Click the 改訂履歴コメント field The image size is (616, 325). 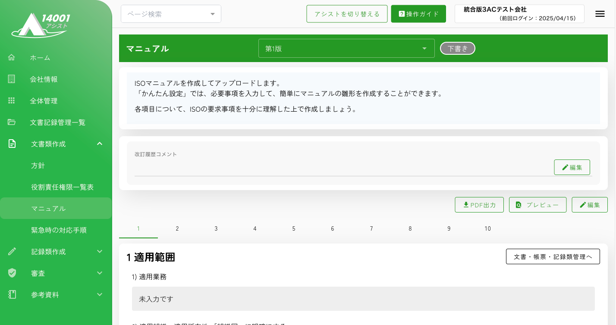[x=341, y=168]
